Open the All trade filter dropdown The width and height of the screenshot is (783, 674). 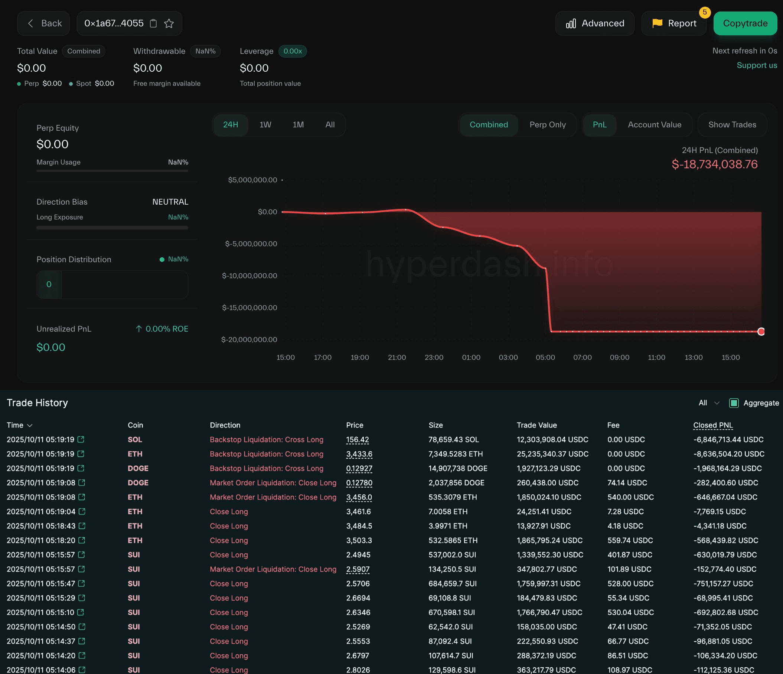(708, 403)
